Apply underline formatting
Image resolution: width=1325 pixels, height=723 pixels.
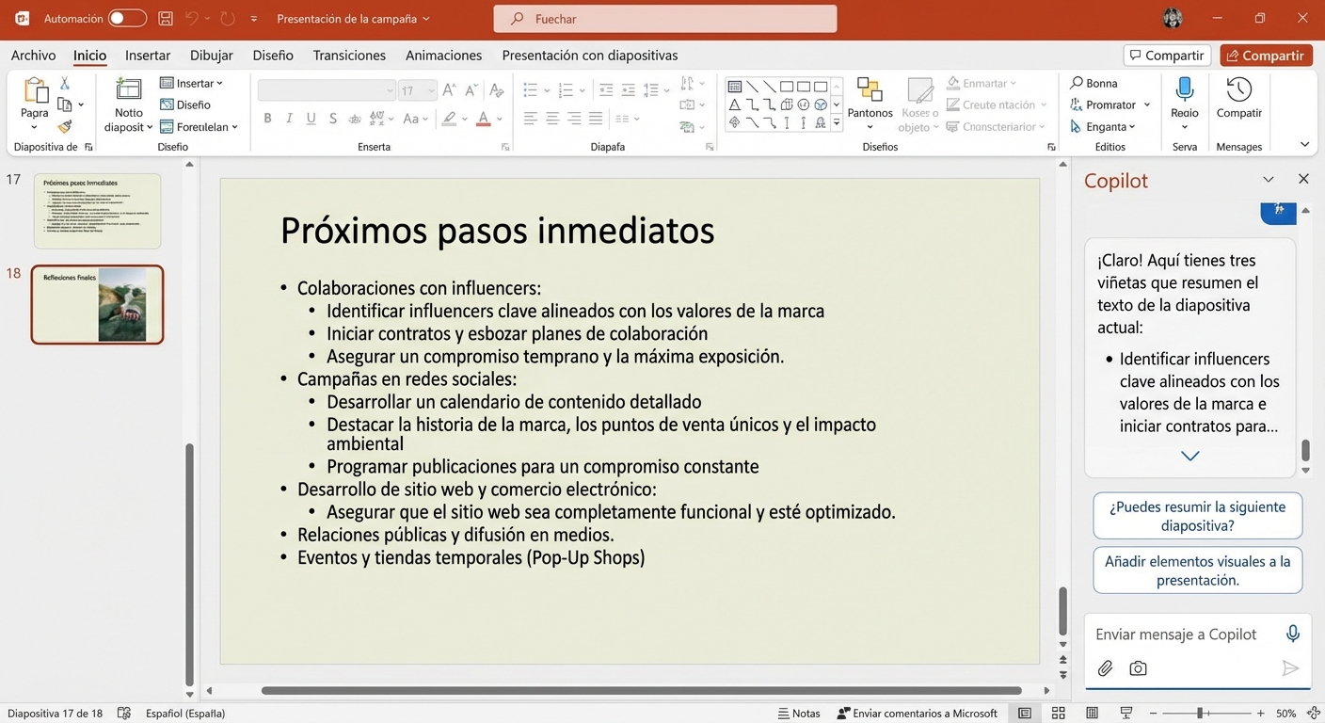pyautogui.click(x=311, y=118)
